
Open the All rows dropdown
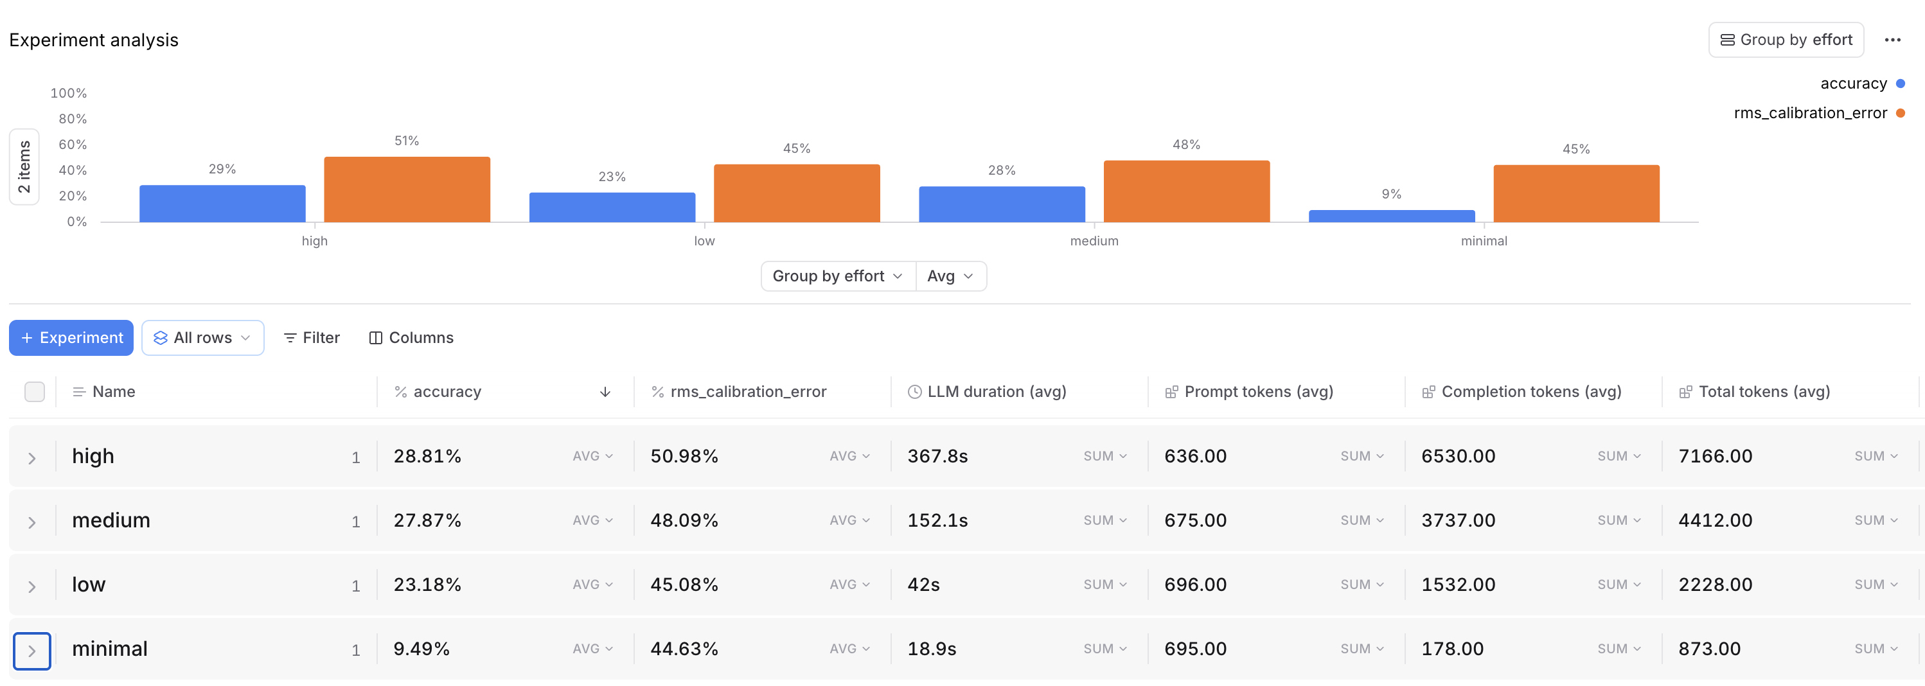click(x=202, y=337)
